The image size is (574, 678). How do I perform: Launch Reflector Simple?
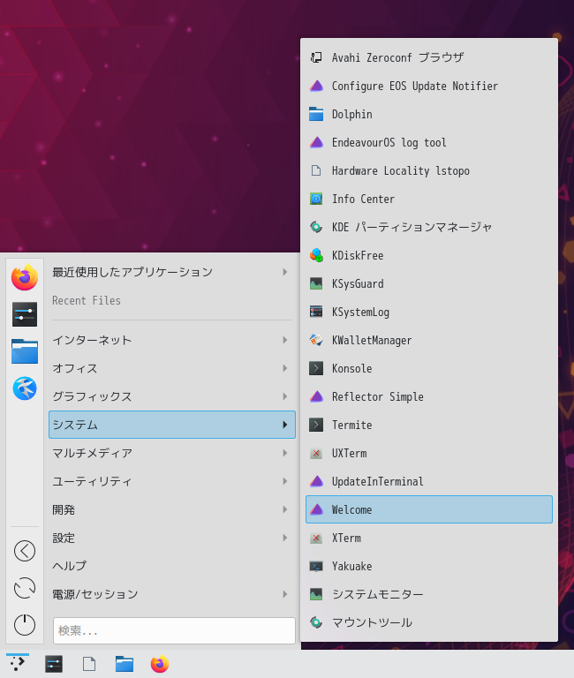click(x=429, y=396)
